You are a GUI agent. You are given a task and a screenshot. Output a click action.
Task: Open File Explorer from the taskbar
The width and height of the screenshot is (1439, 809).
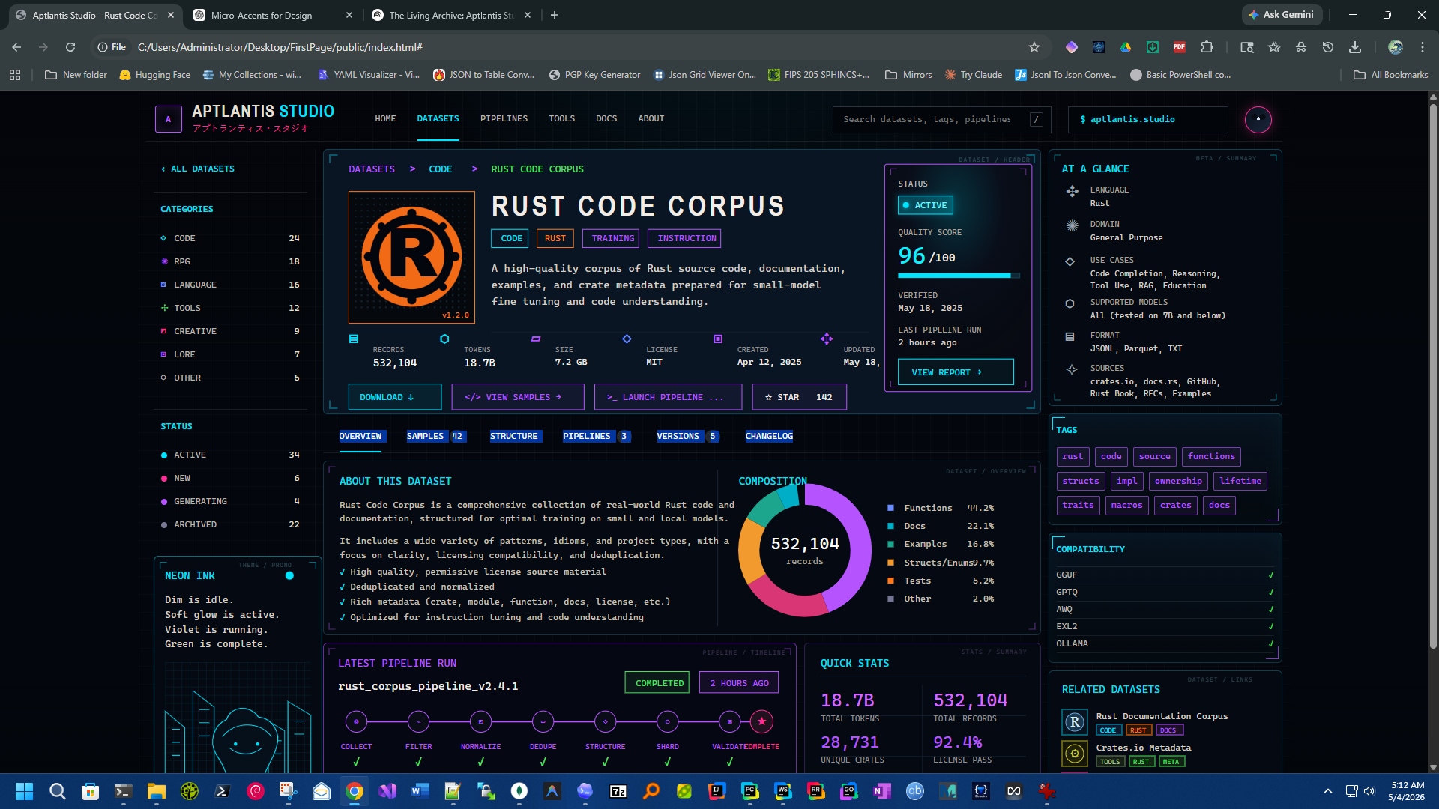[156, 791]
